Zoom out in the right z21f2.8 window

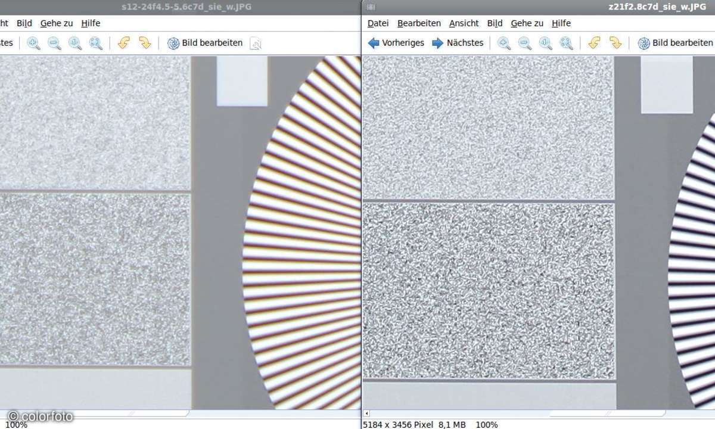point(525,43)
